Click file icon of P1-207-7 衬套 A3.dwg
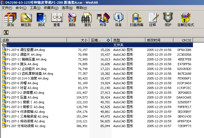Screen dimensions: 204x138 [x=4, y=88]
